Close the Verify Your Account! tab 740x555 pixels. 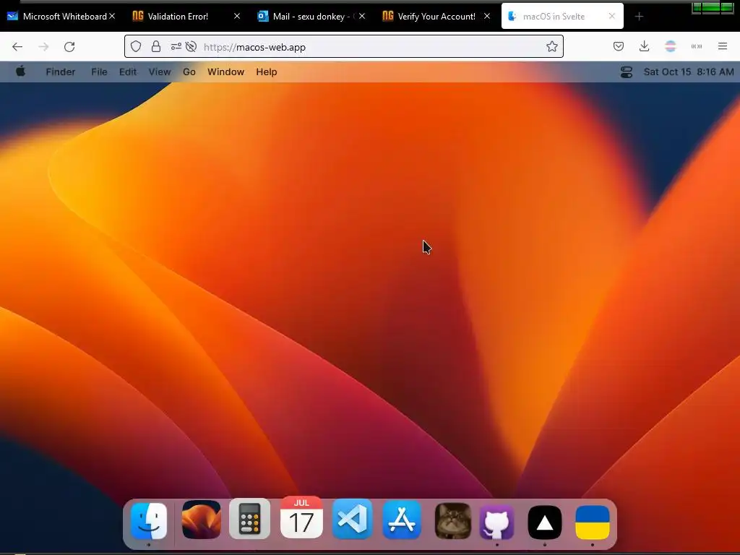487,16
